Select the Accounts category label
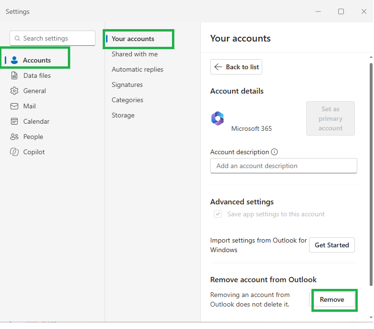Screen dimensions: 374x329 click(x=37, y=60)
